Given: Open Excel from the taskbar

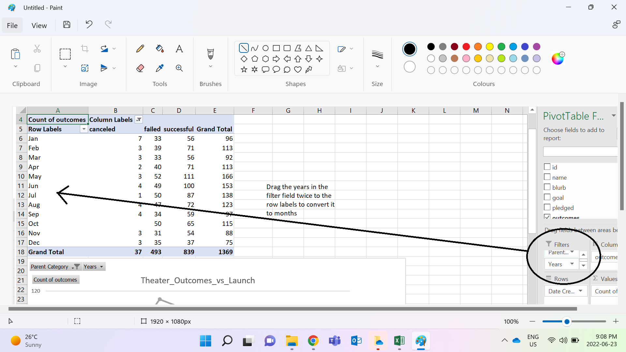Looking at the screenshot, I should click(399, 341).
